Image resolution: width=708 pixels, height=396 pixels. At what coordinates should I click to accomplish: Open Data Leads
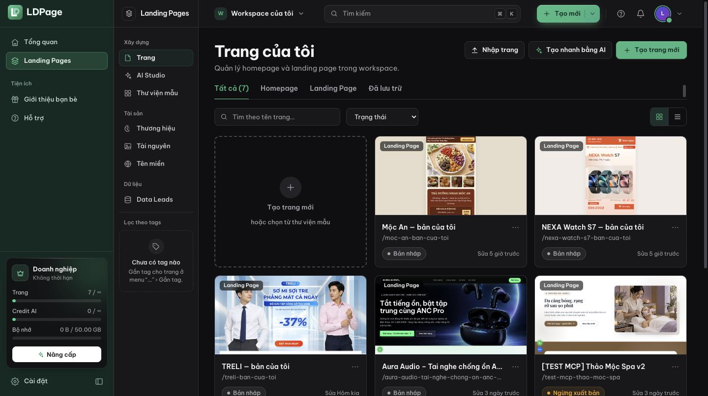tap(156, 200)
